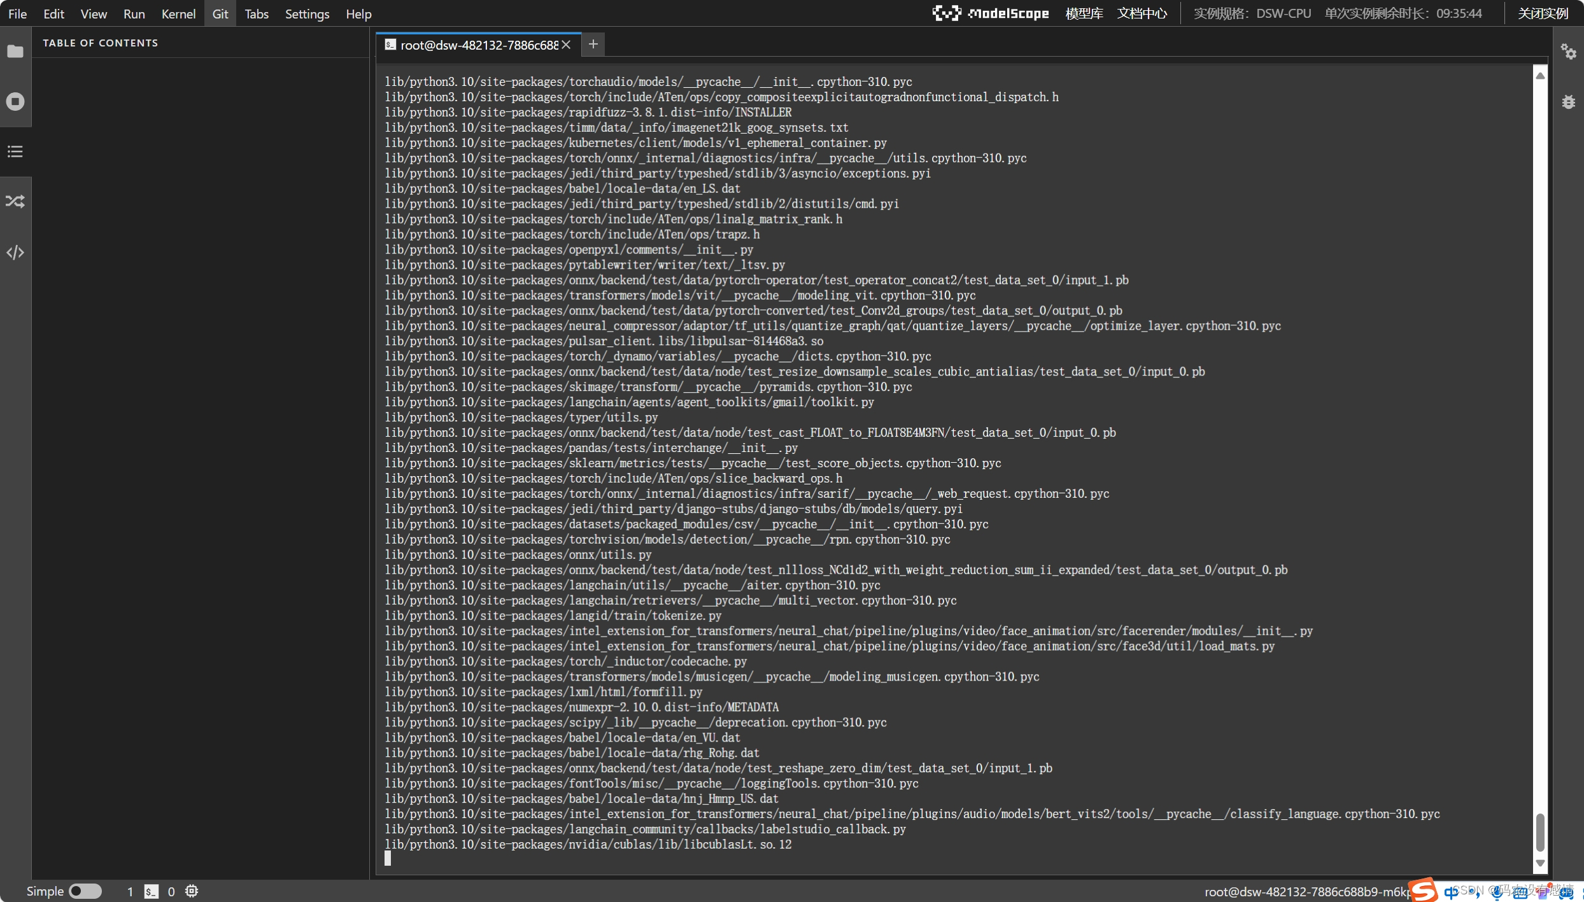Click the typer/utils.py line
This screenshot has height=902, width=1584.
[x=521, y=418]
